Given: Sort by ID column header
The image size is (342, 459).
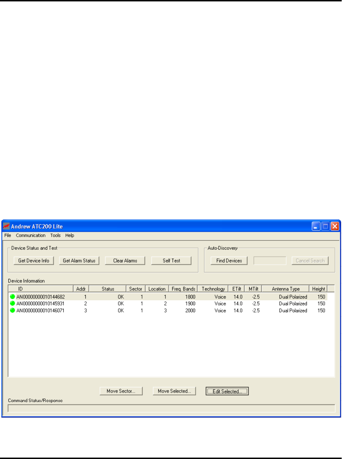Looking at the screenshot, I should [41, 289].
